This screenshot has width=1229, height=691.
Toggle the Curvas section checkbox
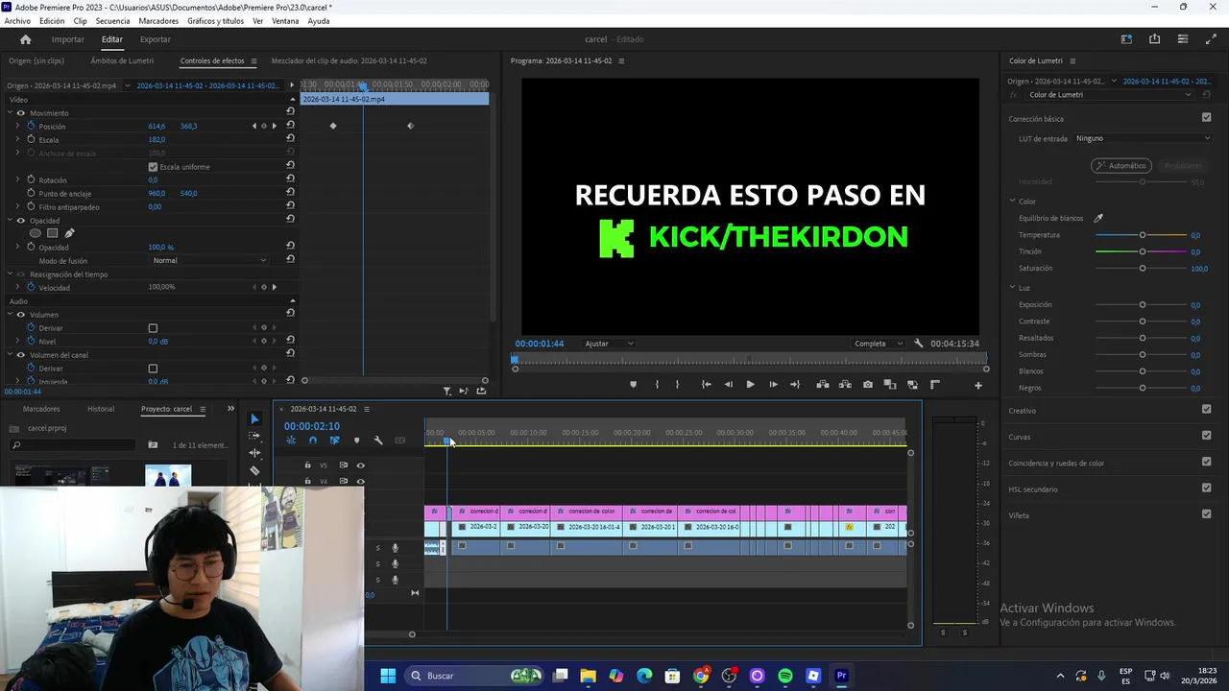(x=1206, y=436)
